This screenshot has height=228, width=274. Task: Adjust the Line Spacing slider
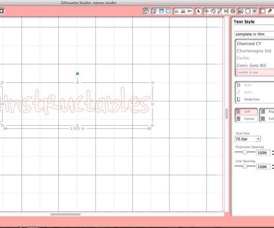245,167
